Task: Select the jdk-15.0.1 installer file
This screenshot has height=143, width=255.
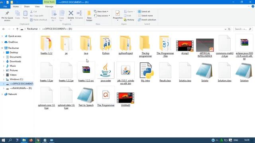Action: pos(126,73)
